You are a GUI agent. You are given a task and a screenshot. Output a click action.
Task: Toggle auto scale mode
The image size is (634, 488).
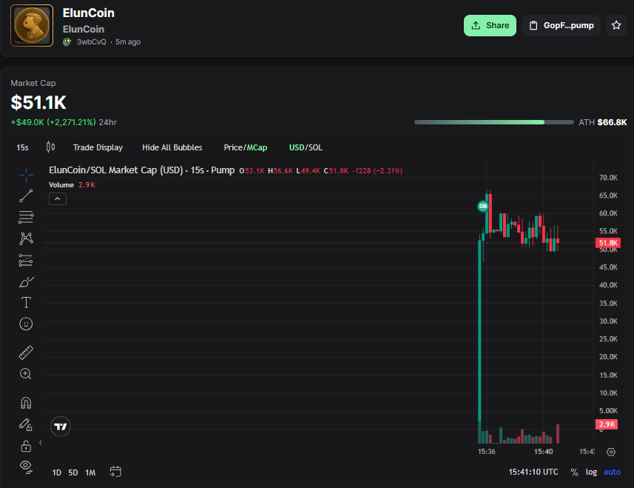click(x=612, y=472)
